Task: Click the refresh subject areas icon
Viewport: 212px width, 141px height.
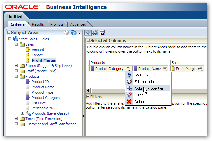Action: click(x=74, y=33)
